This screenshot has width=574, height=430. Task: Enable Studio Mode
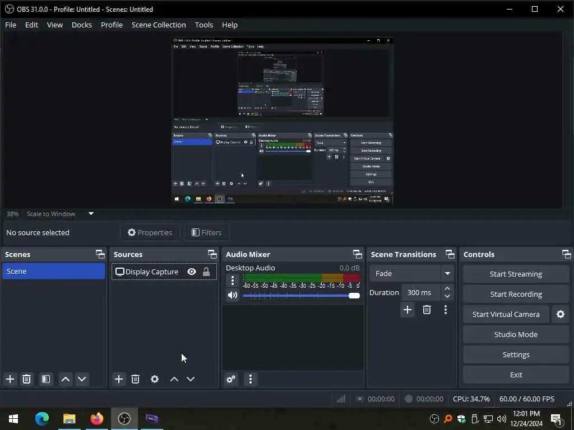click(516, 335)
